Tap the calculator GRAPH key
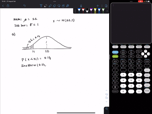Screen dimensions: 152x114 (147, 47)
